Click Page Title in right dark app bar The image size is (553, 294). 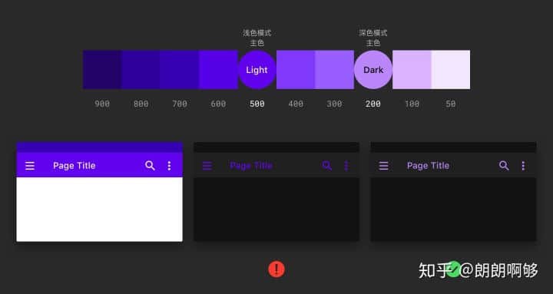[428, 166]
